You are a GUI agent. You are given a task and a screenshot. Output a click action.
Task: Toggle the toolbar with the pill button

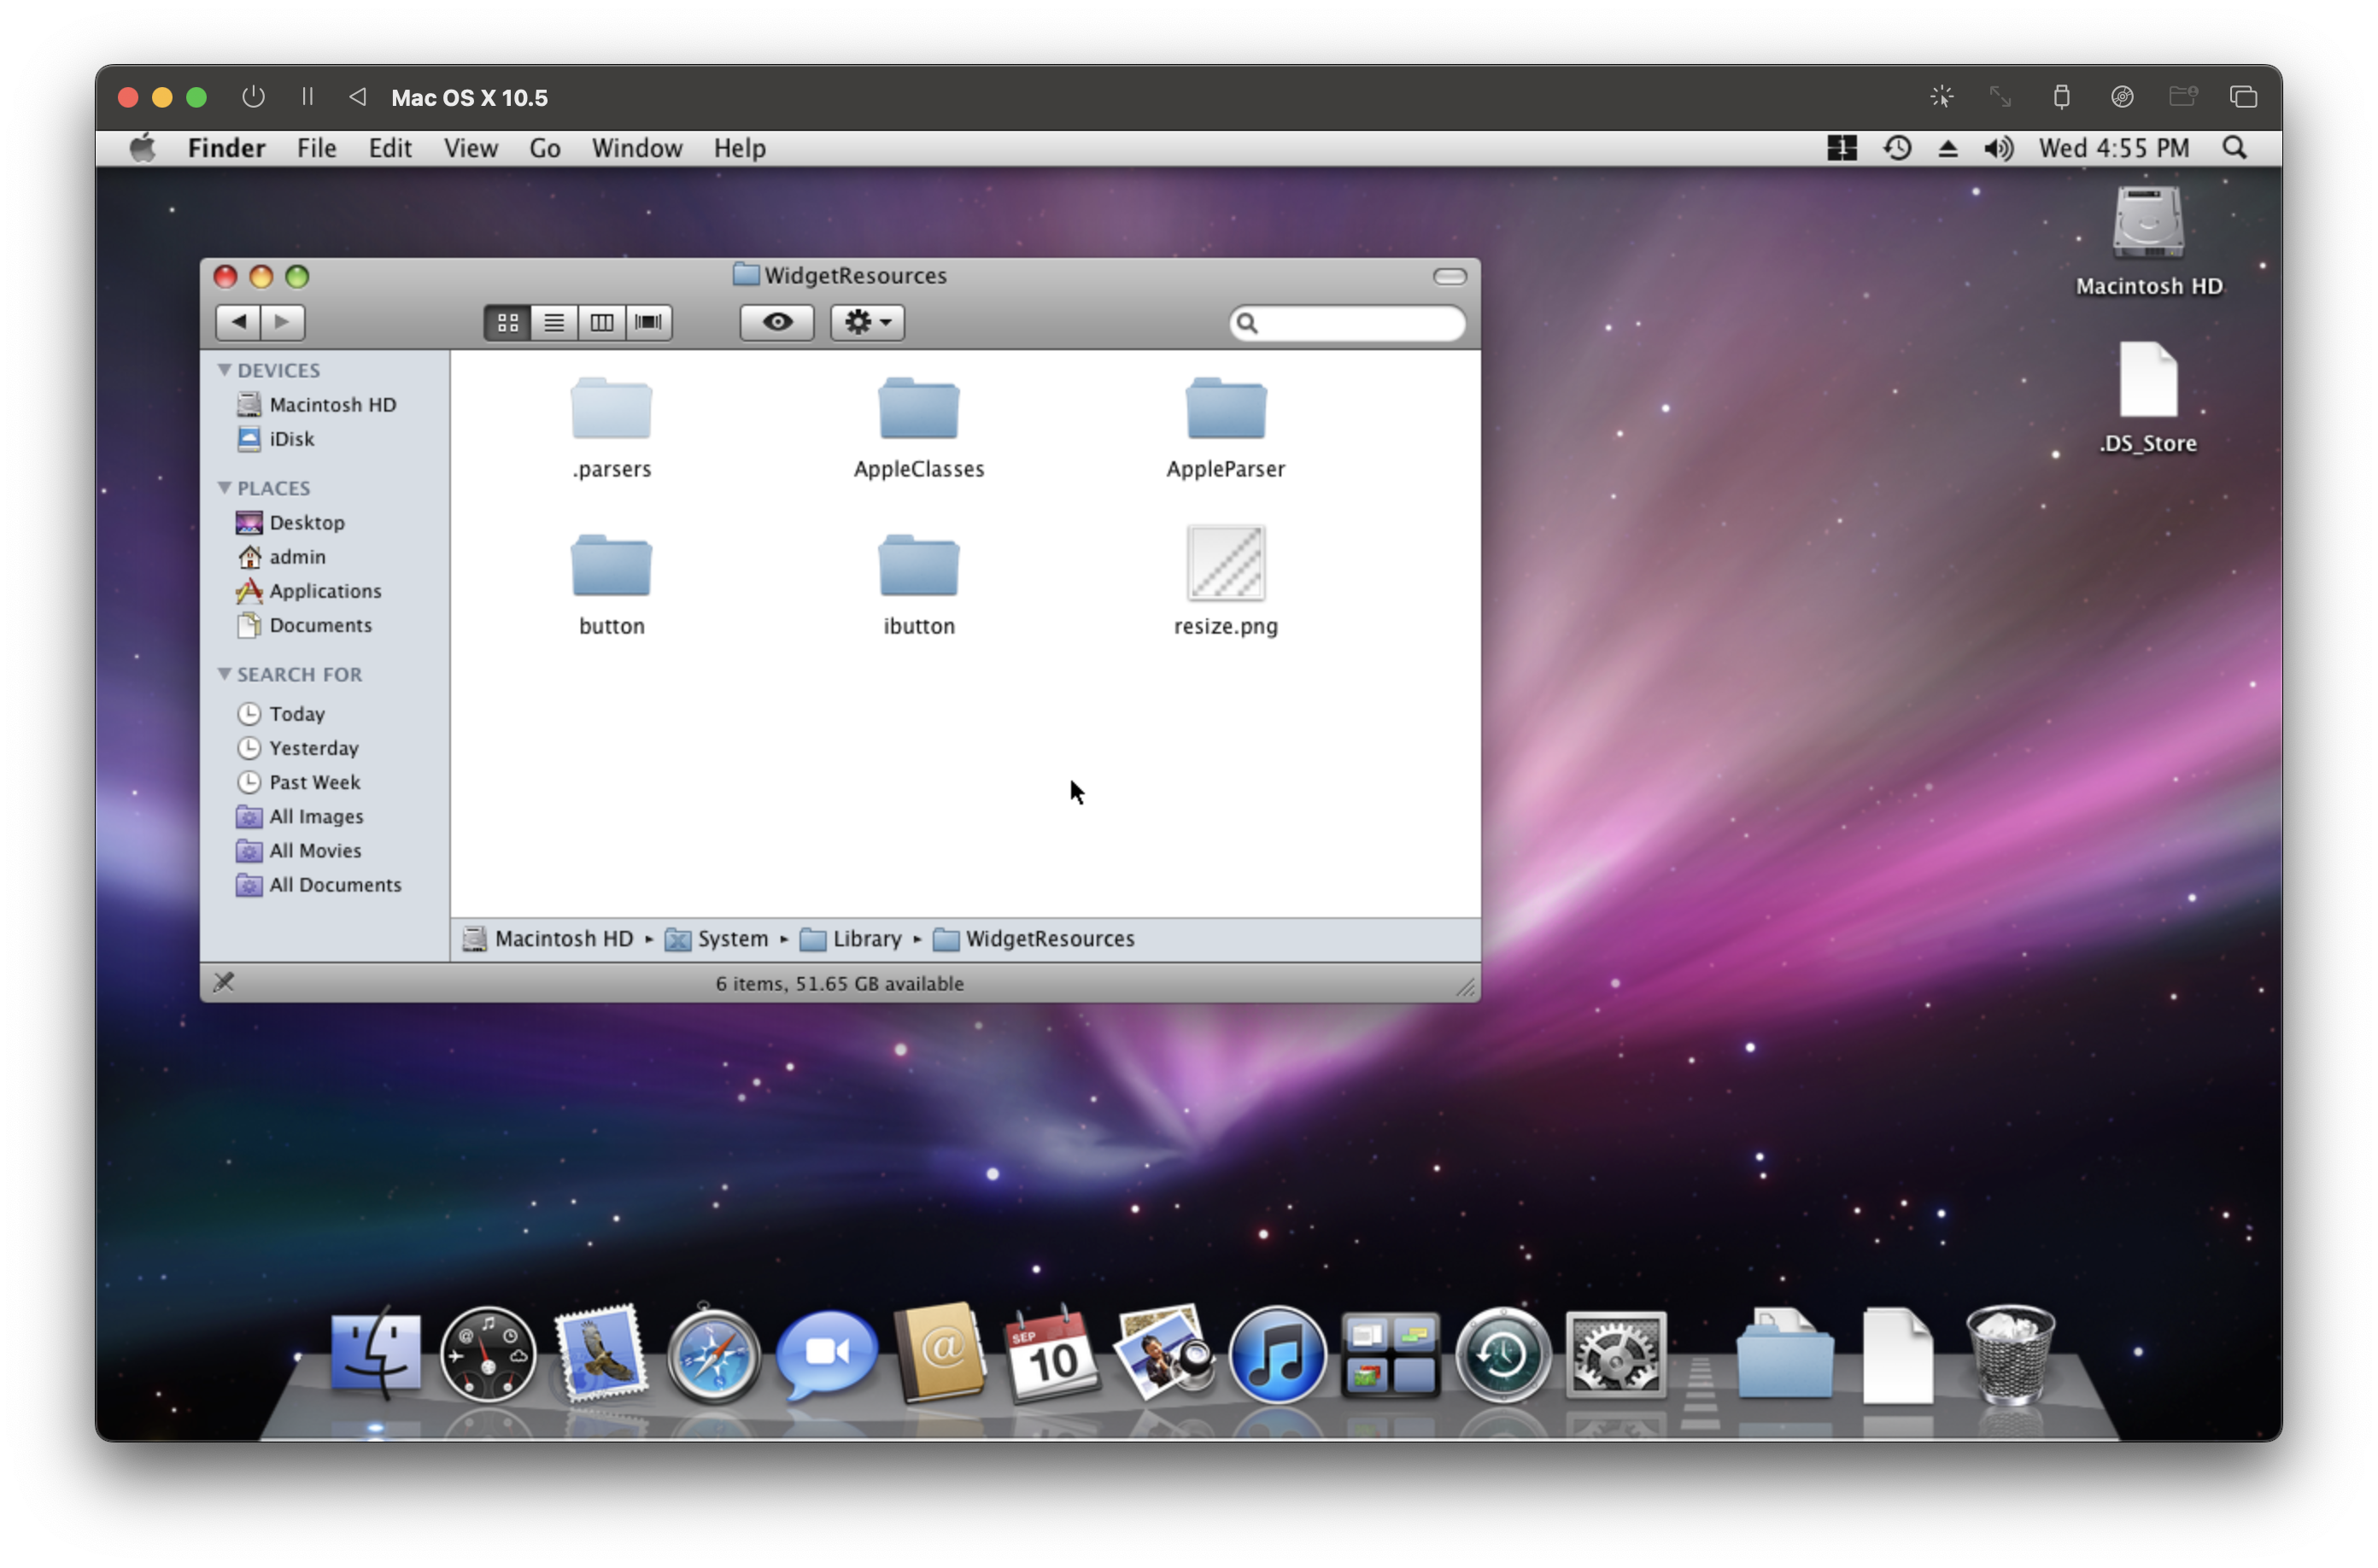click(x=1449, y=276)
